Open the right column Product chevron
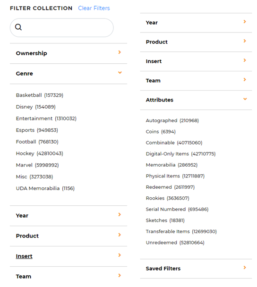Image resolution: width=257 pixels, height=287 pixels. [x=245, y=41]
